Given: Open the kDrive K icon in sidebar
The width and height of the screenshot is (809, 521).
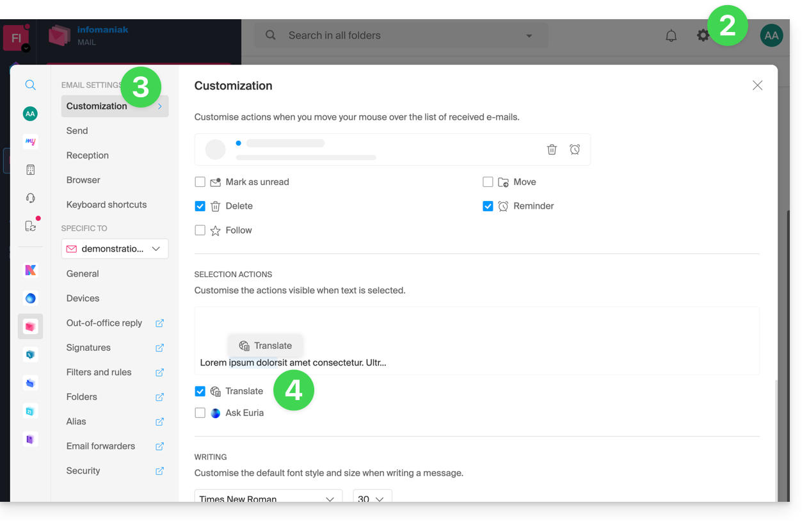Looking at the screenshot, I should pos(30,270).
